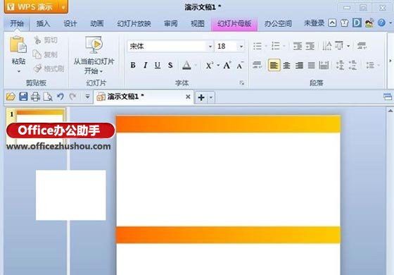Click the vertical text alignment icon

point(339,46)
